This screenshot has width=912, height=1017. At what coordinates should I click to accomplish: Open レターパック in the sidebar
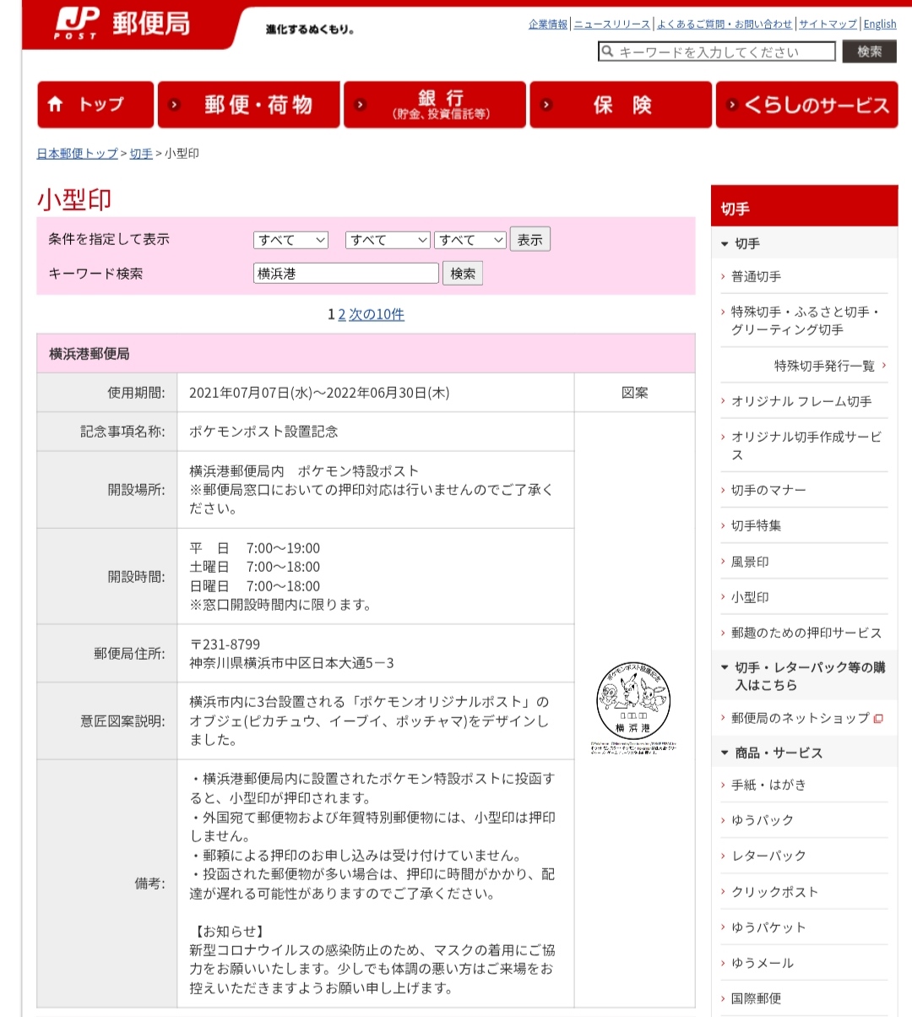[768, 856]
